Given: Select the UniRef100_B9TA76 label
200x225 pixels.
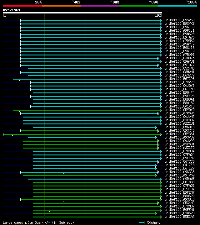Looking at the screenshot, I should tap(179, 38).
